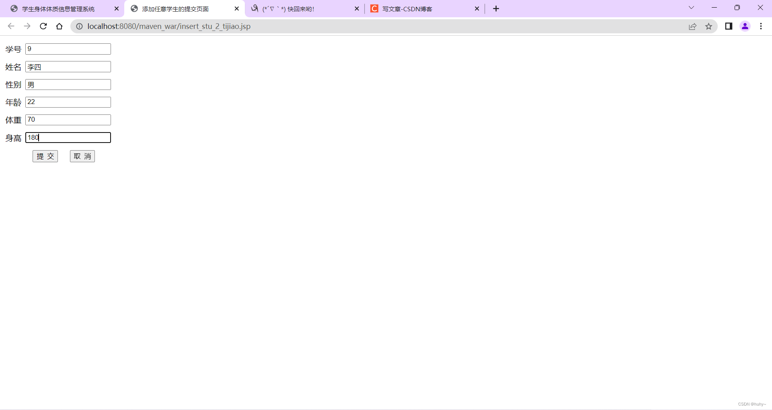Image resolution: width=772 pixels, height=410 pixels.
Task: Go to the browser home page
Action: click(x=60, y=26)
